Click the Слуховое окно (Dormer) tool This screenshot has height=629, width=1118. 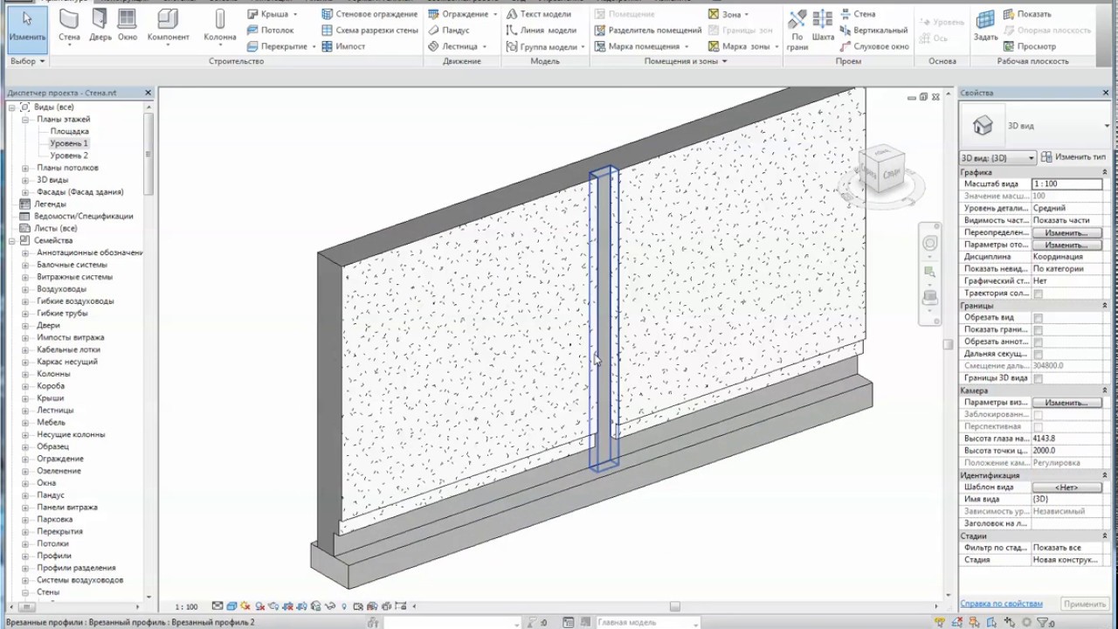pos(874,46)
